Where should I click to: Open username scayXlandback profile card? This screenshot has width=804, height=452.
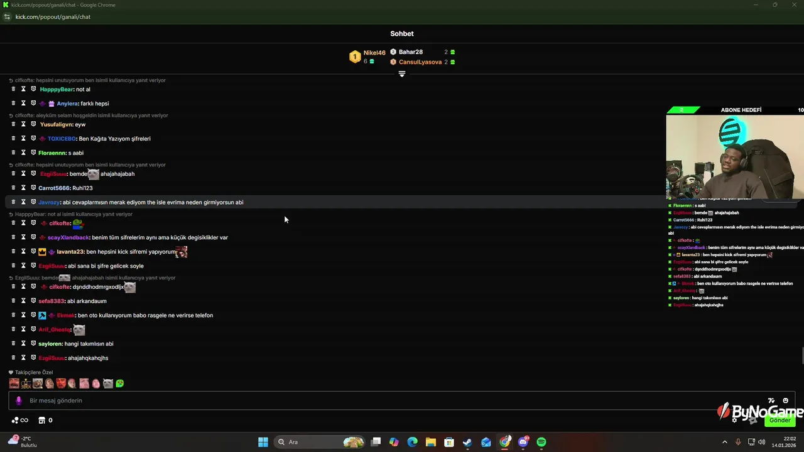pos(68,237)
